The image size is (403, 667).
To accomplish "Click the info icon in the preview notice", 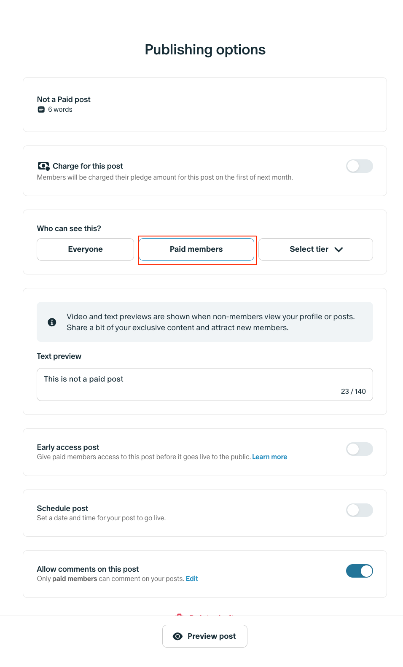I will [x=52, y=322].
